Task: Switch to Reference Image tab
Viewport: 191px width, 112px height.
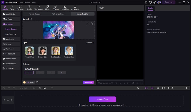Action: tap(59, 14)
